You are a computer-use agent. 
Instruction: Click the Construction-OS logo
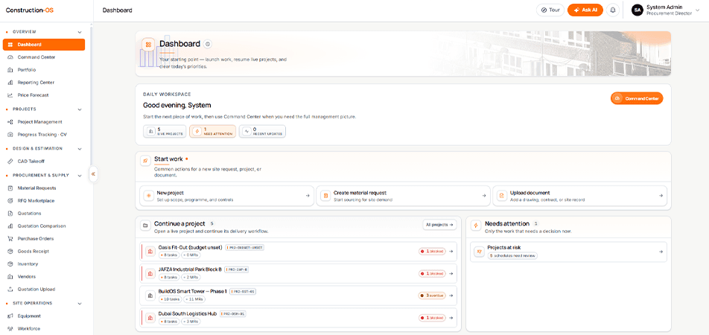point(29,10)
